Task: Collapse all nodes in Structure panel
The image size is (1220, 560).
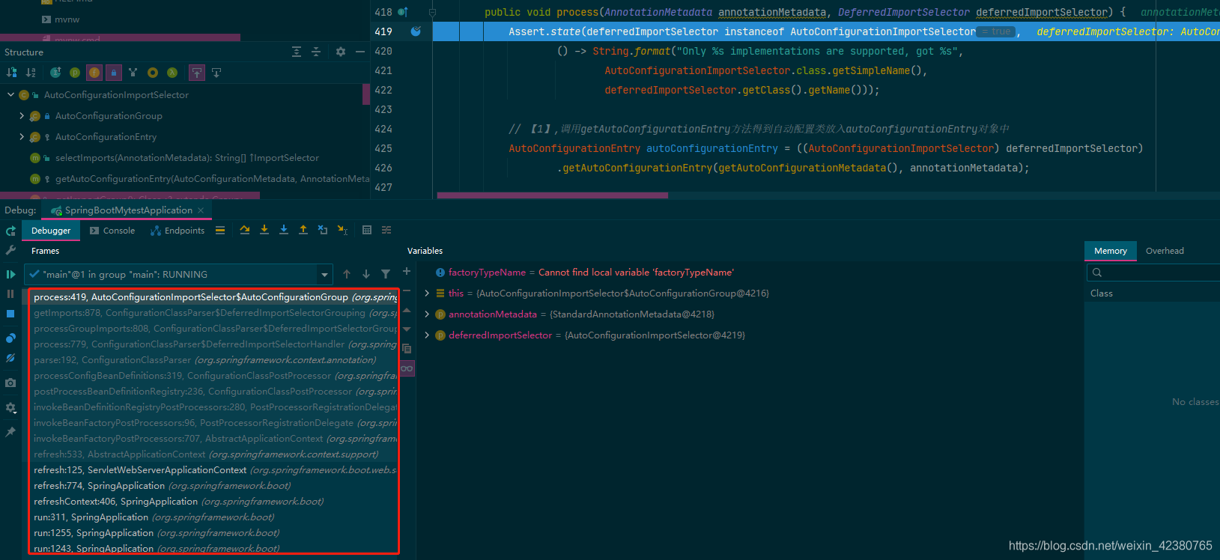Action: [316, 52]
